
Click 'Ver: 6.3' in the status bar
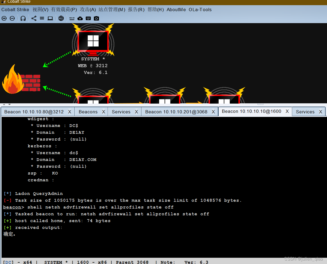[x=196, y=262]
